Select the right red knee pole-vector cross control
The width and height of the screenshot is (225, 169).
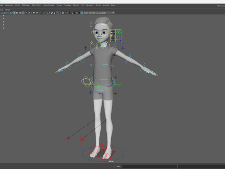click(81, 140)
